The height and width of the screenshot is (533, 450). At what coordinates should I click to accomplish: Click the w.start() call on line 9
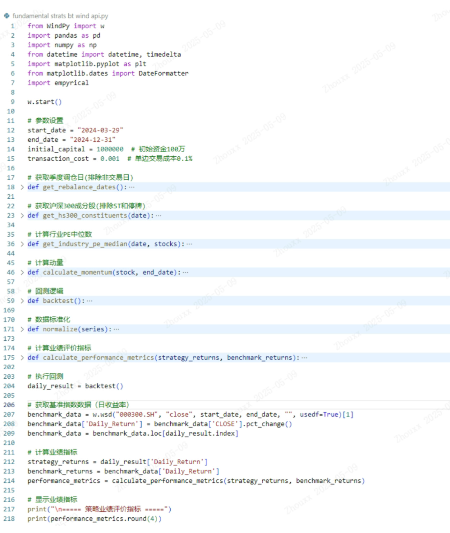point(45,102)
